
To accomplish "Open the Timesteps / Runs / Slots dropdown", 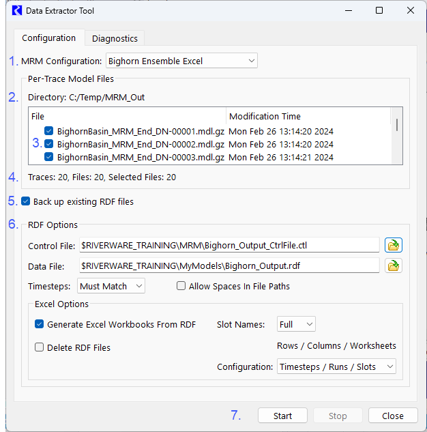I will [x=336, y=366].
